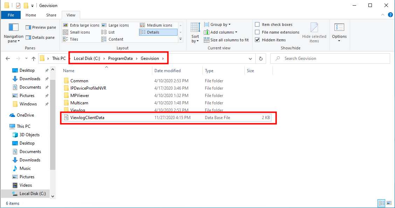Open the recent locations dropdown arrow

pos(27,58)
